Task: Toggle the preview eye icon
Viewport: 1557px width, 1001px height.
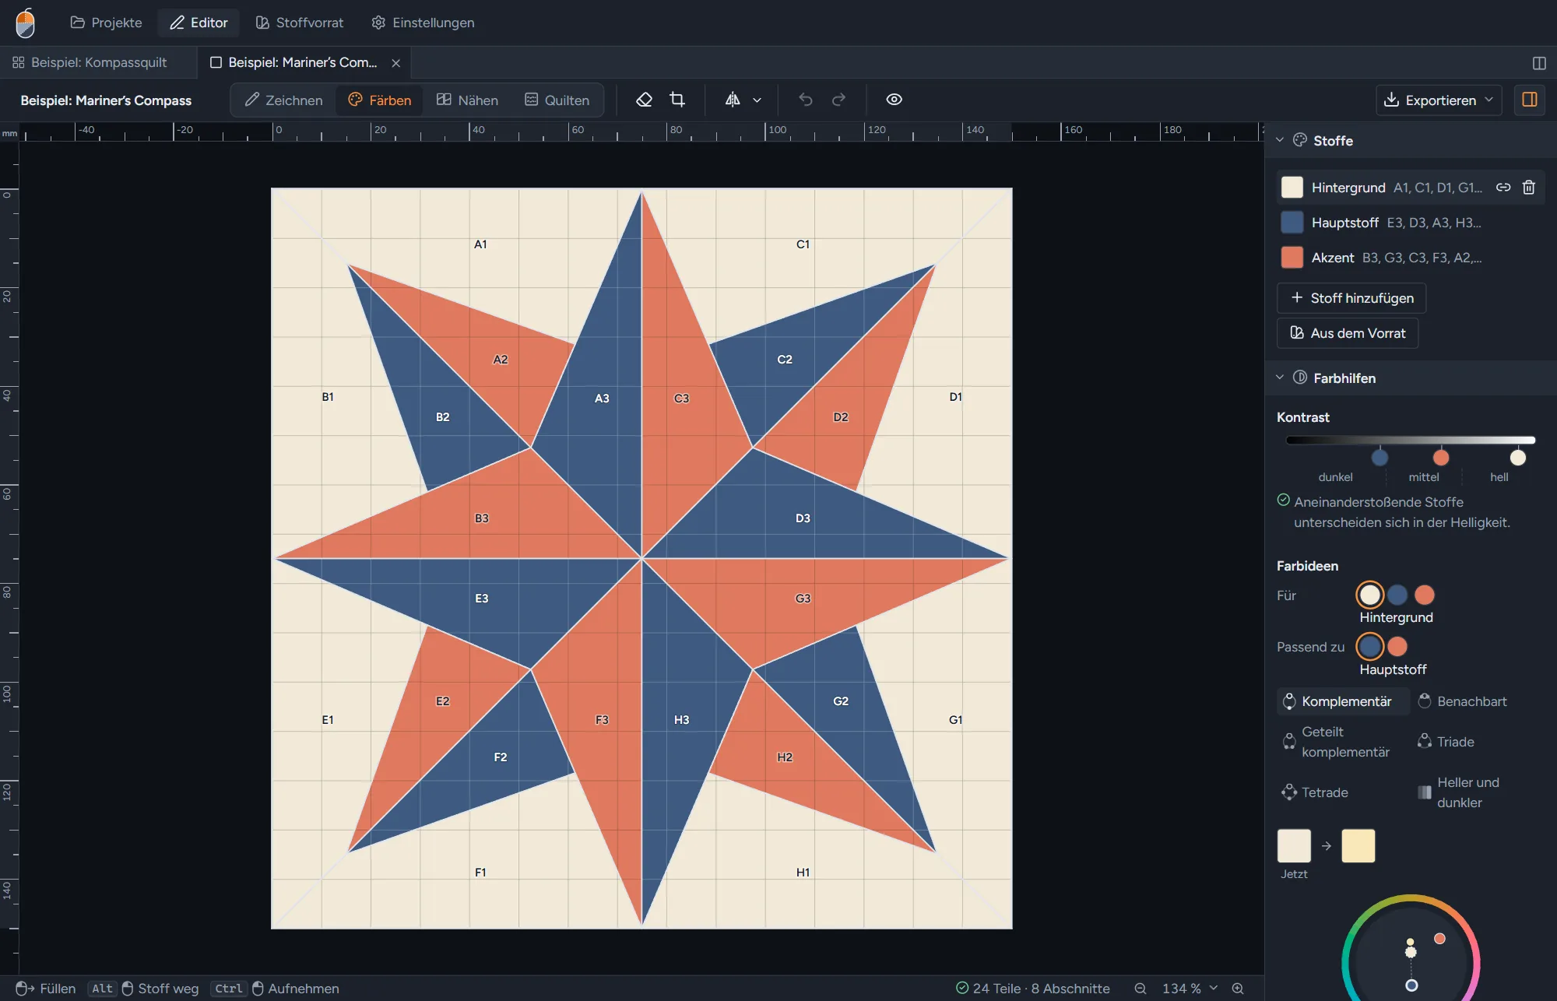Action: [894, 100]
